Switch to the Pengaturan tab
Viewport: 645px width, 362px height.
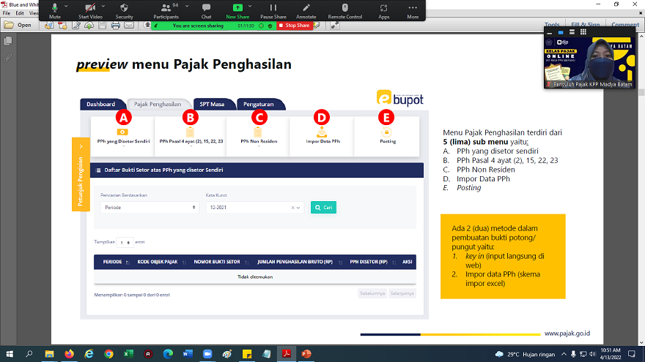pyautogui.click(x=259, y=105)
